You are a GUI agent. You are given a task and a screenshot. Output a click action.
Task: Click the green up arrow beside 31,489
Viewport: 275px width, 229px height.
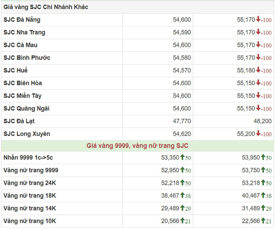(x=263, y=208)
